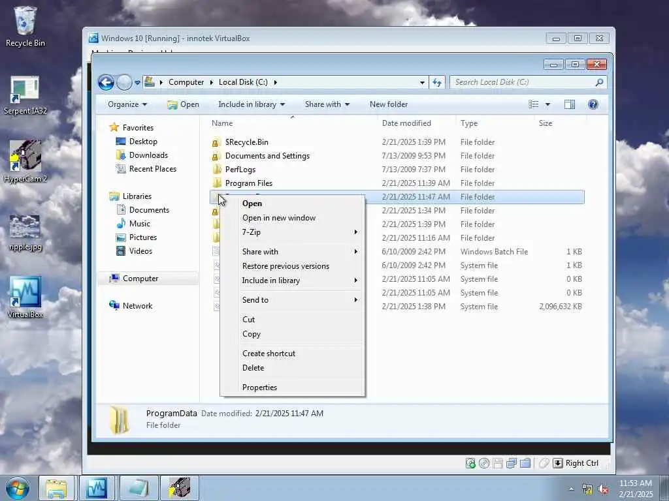Select the HyperCam 2 desktop shortcut
669x501 pixels.
pos(25,162)
